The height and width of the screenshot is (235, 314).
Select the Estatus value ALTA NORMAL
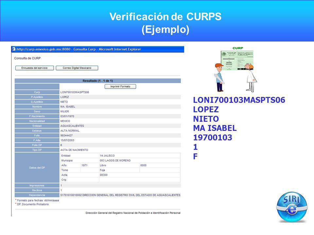point(70,131)
